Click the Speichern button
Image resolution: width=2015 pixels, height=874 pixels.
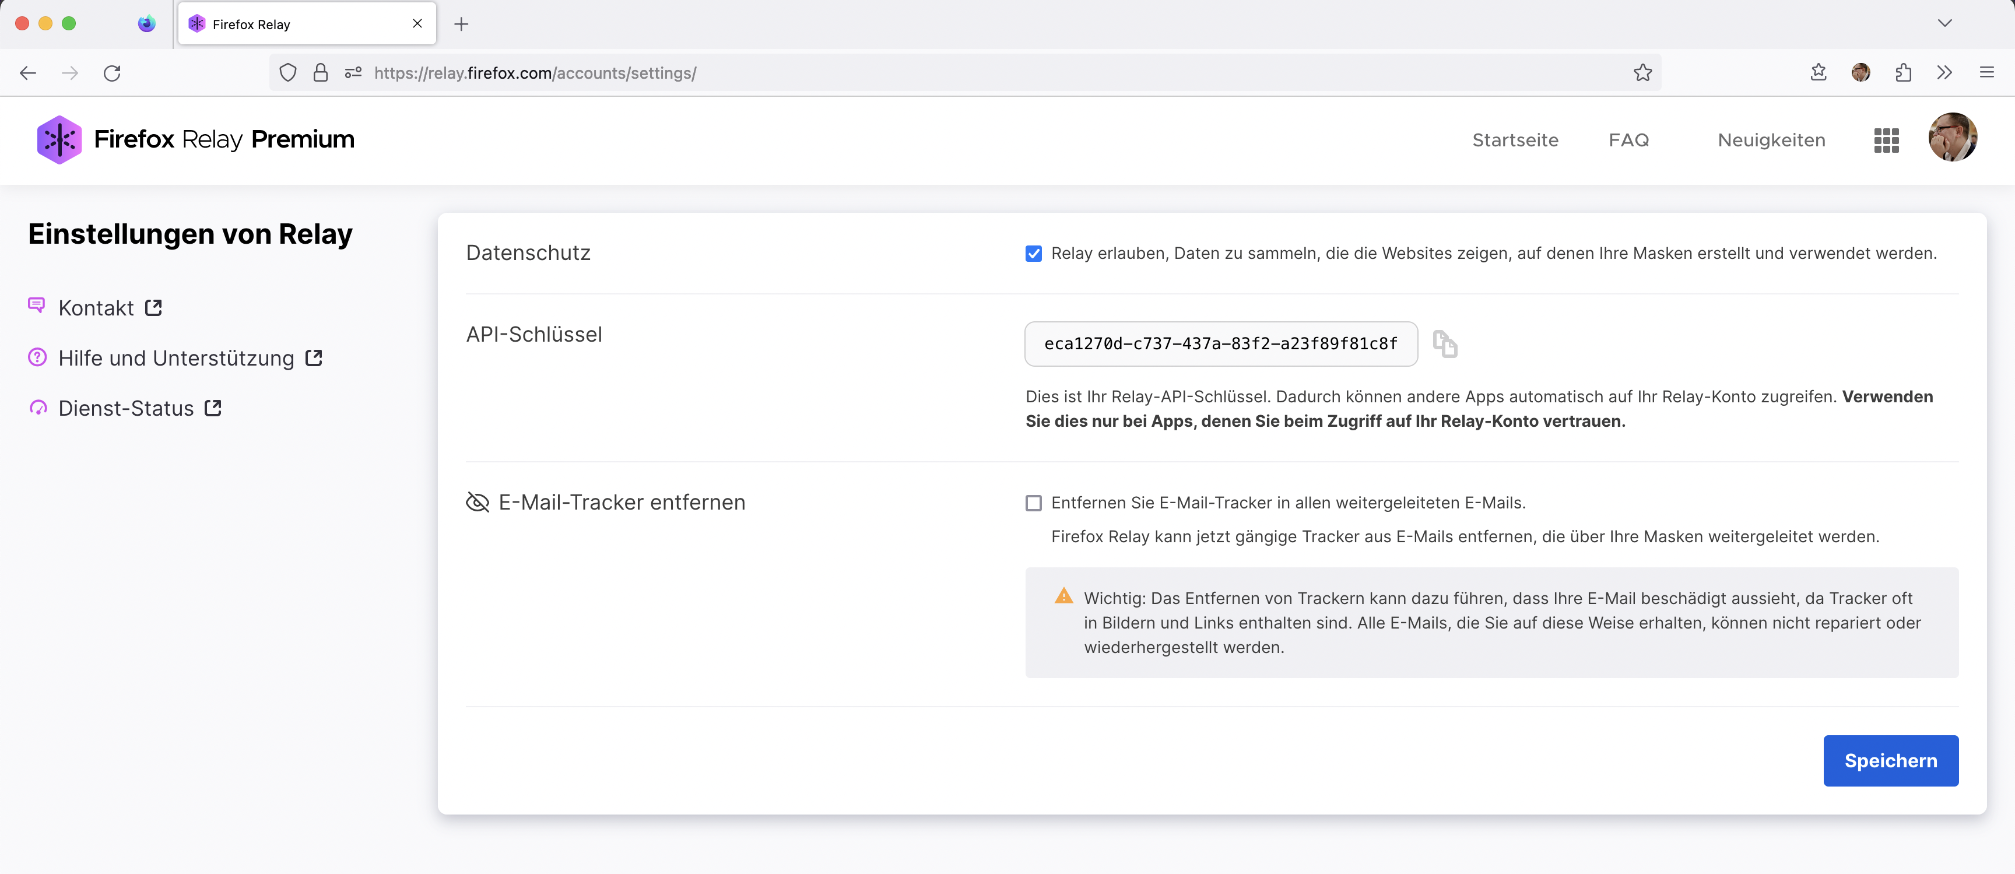1891,760
